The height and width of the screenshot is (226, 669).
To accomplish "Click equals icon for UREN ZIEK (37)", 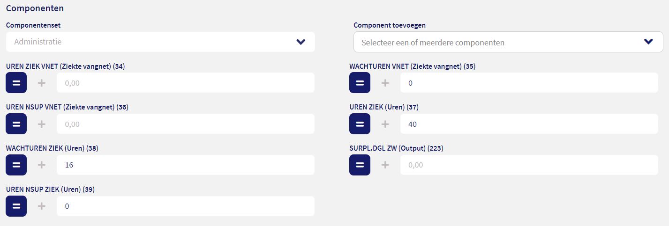I will tap(360, 124).
